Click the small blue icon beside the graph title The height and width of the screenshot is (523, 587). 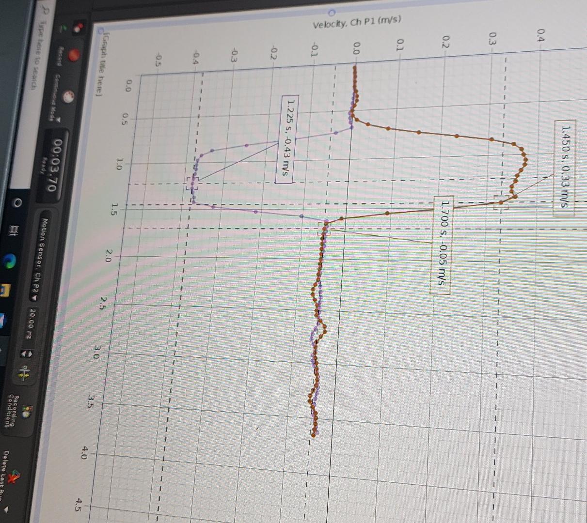pos(101,30)
